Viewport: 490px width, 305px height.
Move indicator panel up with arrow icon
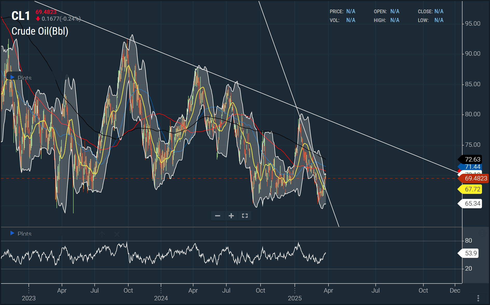click(102, 234)
